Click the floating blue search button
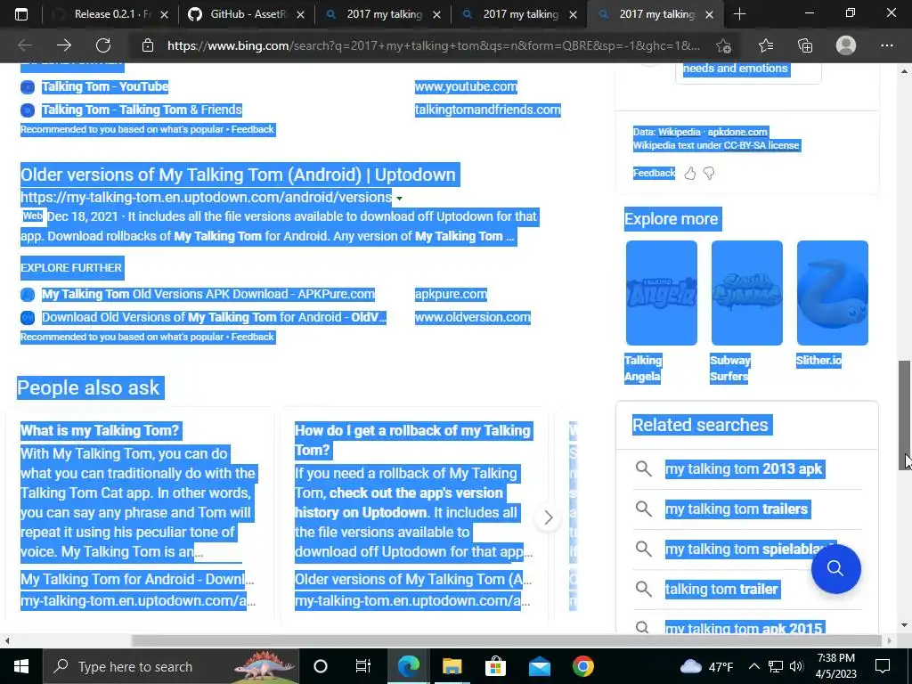Viewport: 912px width, 684px height. (x=835, y=568)
